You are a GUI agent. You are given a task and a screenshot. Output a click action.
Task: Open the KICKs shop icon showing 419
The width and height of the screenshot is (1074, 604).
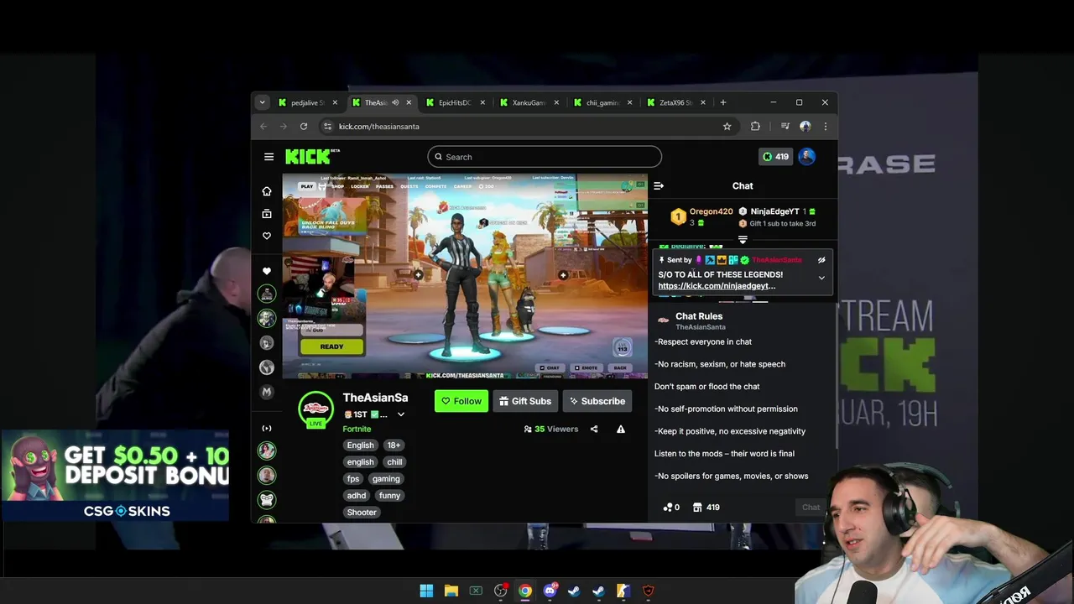705,508
